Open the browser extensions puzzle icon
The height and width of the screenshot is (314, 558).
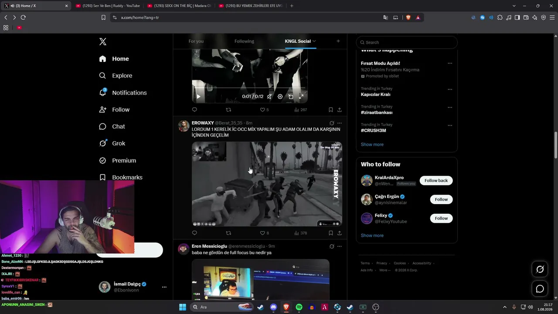click(500, 17)
